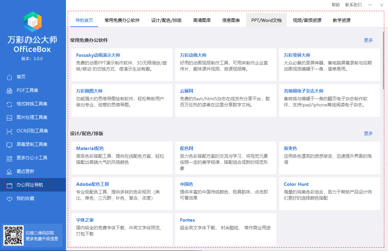Click 更多 beside 常用免费办公软件 heading

click(x=368, y=40)
